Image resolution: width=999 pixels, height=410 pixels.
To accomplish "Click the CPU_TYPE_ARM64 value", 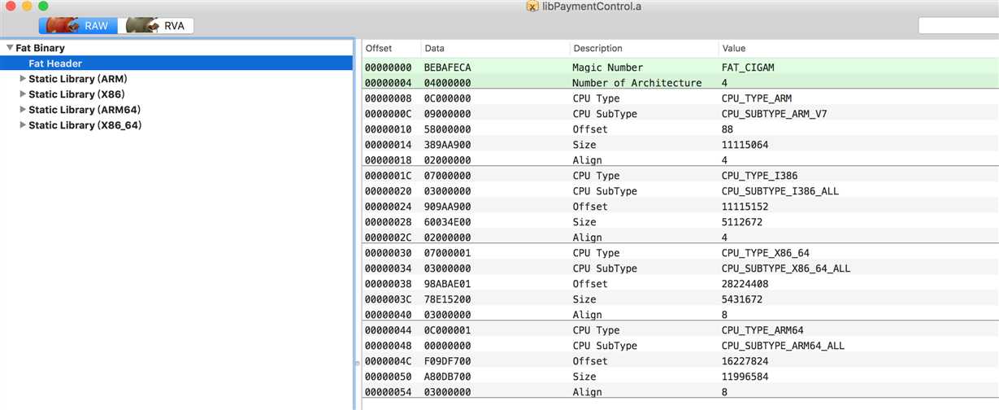I will click(x=762, y=330).
